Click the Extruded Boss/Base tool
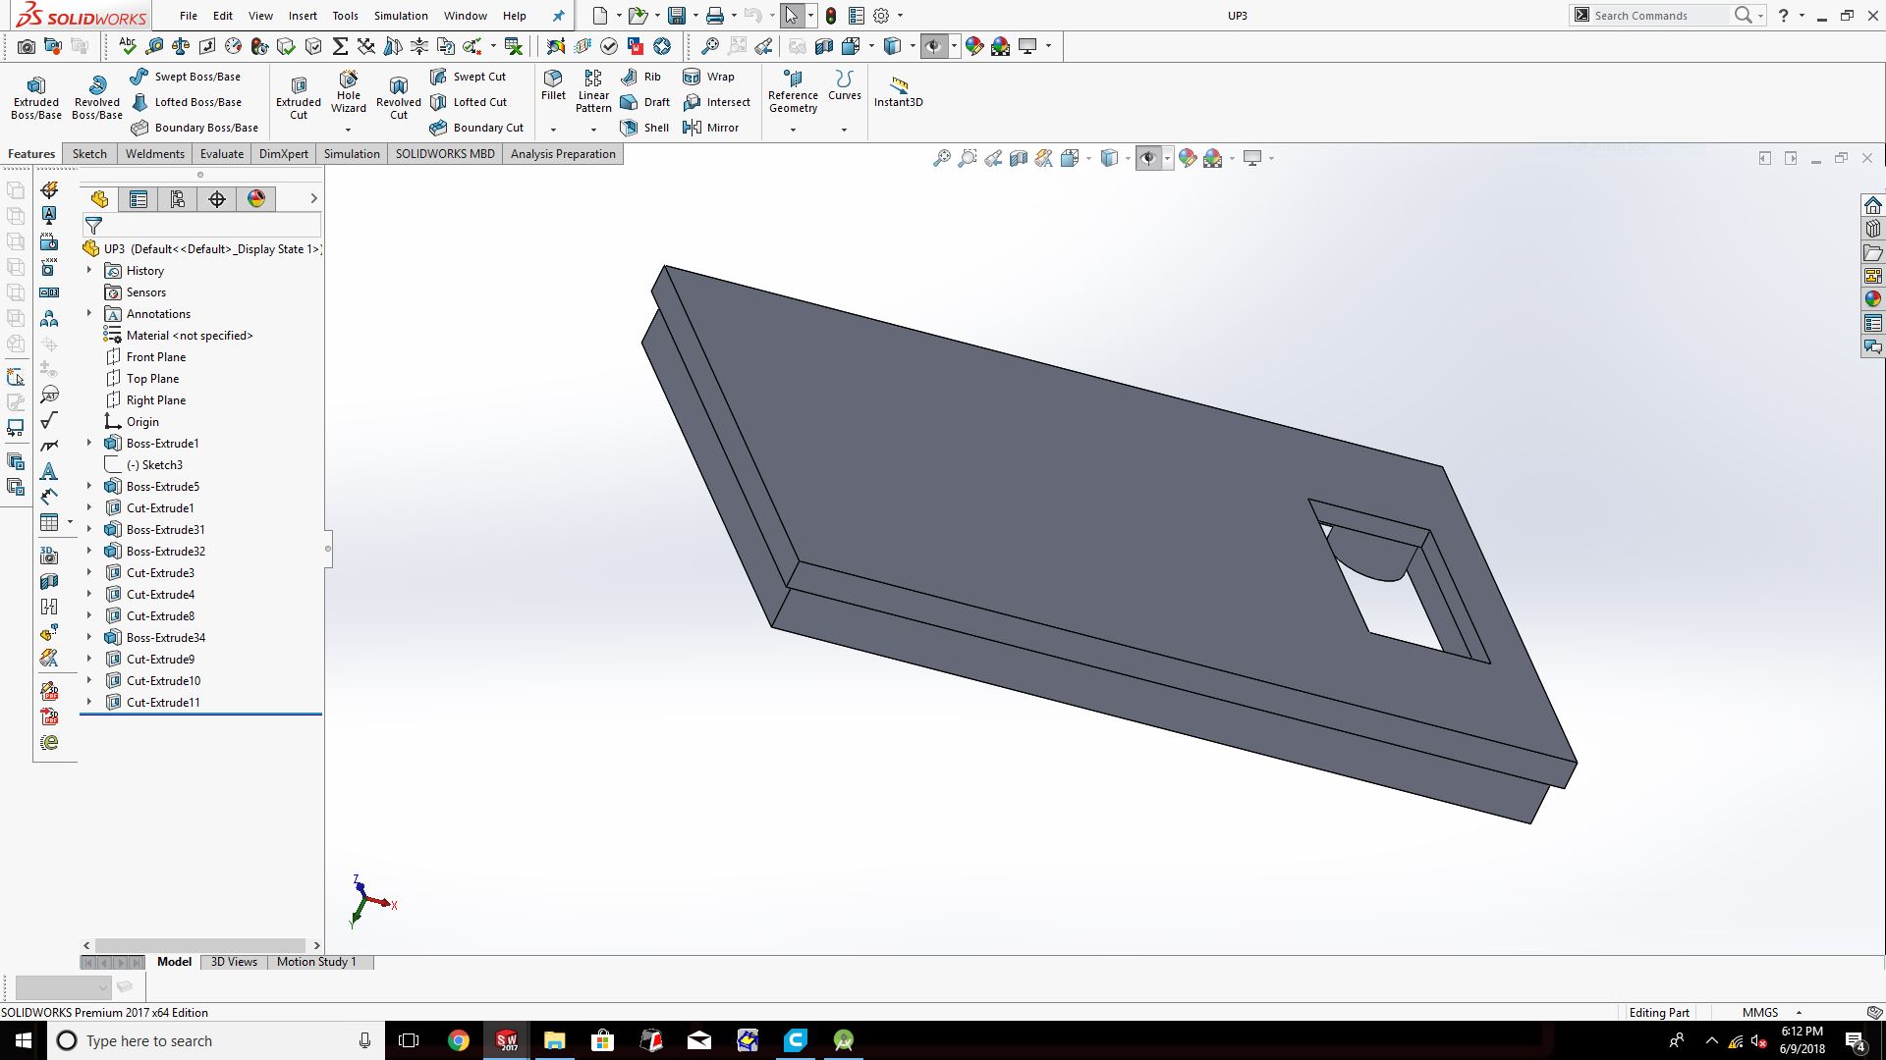Viewport: 1886px width, 1060px height. point(35,96)
